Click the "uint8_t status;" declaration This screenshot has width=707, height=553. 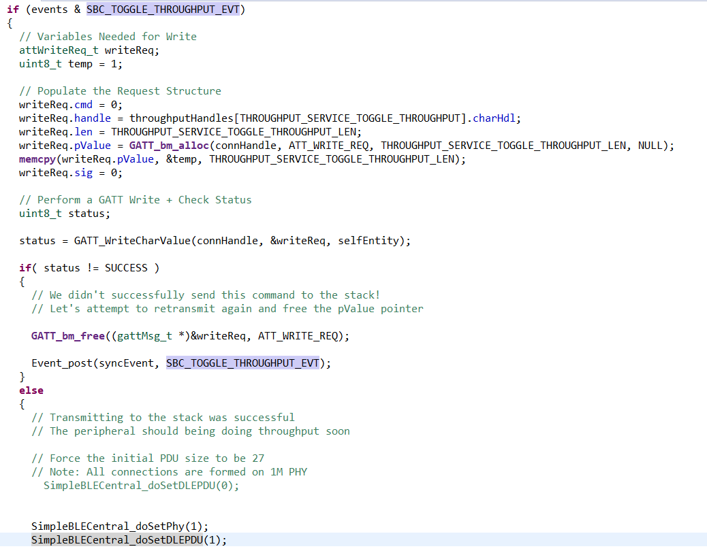coord(65,214)
